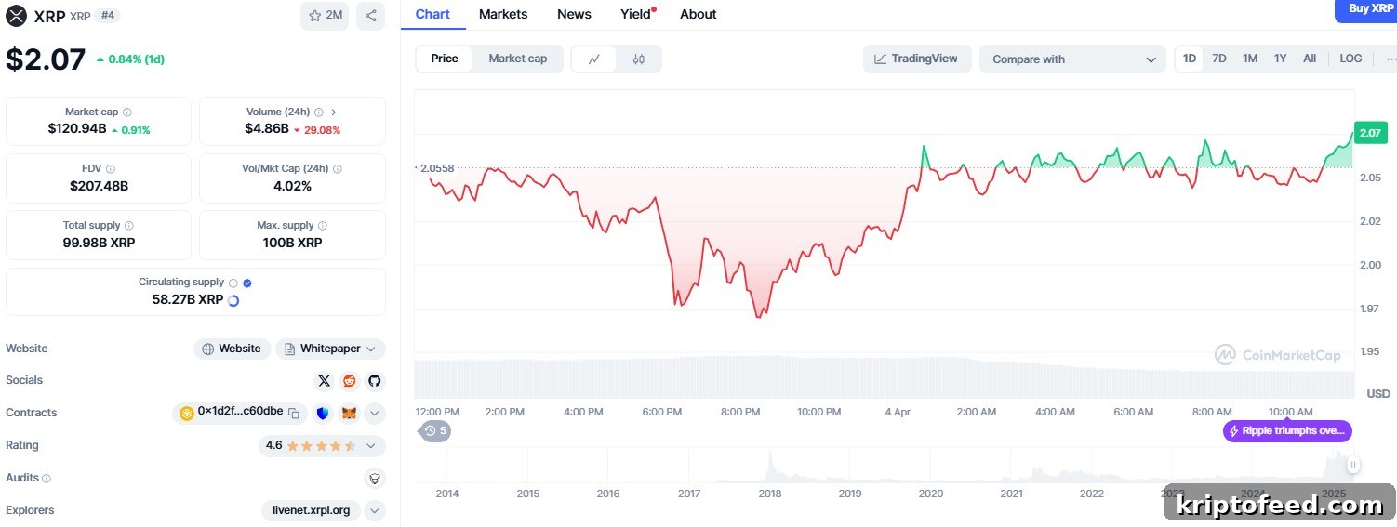Image resolution: width=1397 pixels, height=527 pixels.
Task: Open the Website link
Action: tap(233, 349)
